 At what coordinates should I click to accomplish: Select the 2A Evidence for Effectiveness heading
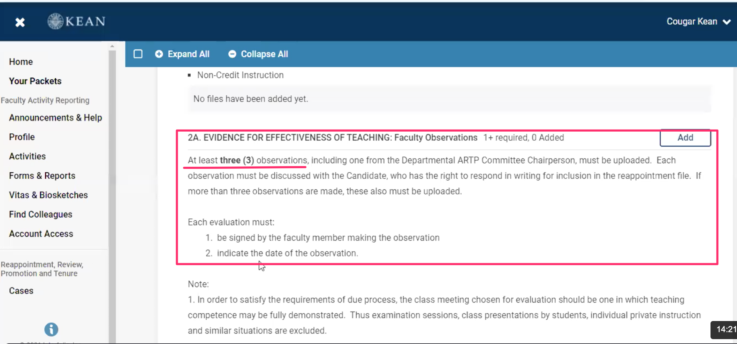click(x=333, y=138)
